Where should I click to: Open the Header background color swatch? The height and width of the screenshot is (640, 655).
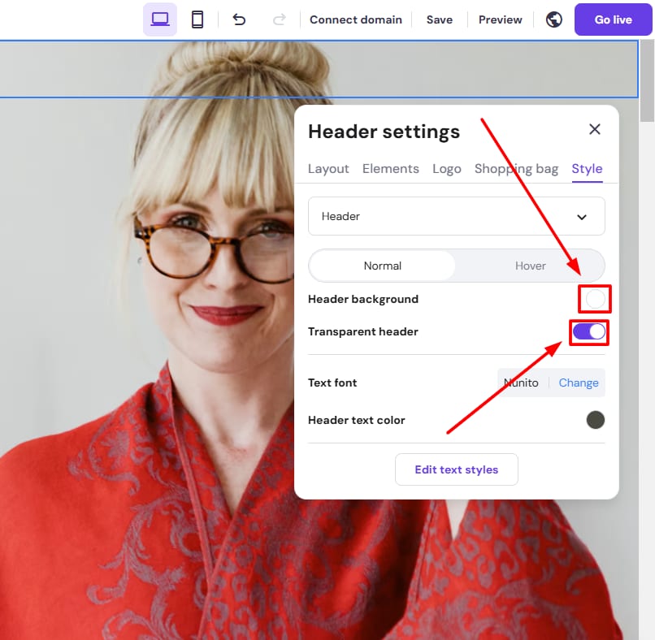pyautogui.click(x=595, y=299)
